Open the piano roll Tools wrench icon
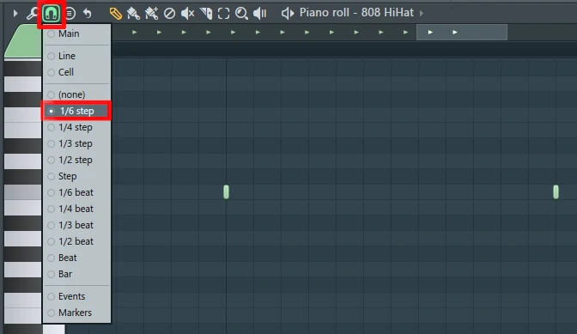The image size is (577, 334). [x=33, y=14]
